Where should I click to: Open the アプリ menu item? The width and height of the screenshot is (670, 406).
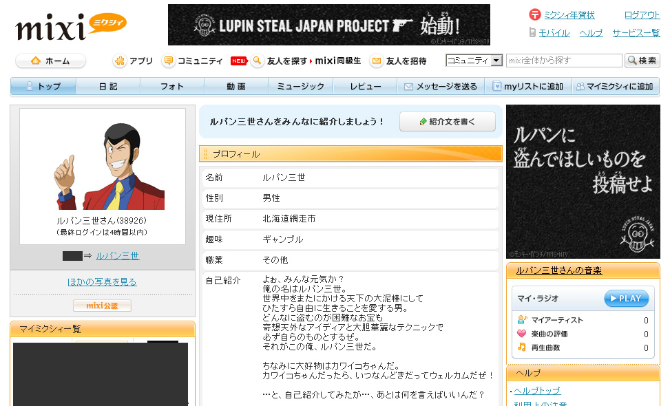(141, 61)
